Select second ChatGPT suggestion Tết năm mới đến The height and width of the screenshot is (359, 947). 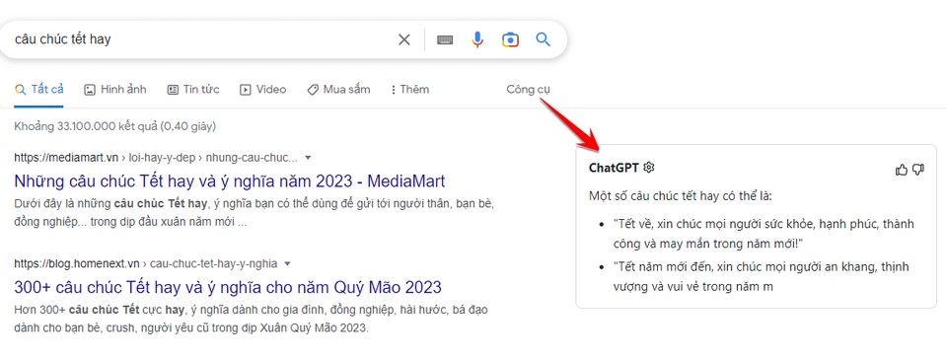point(761,276)
